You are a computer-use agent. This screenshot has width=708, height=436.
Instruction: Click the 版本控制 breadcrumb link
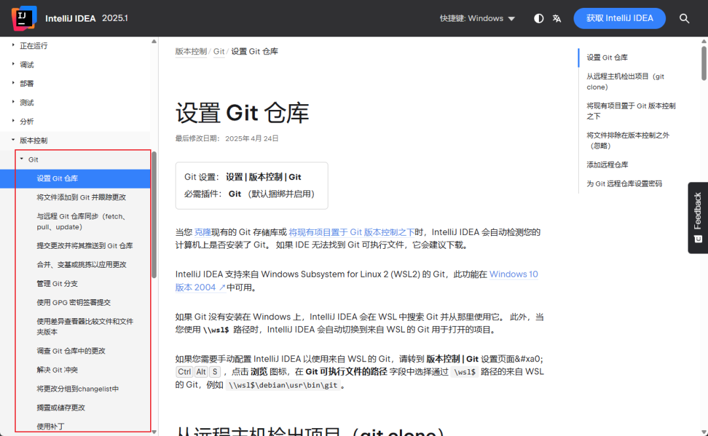tap(191, 52)
